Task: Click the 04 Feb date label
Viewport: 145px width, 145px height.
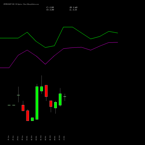Action: (x=41, y=138)
